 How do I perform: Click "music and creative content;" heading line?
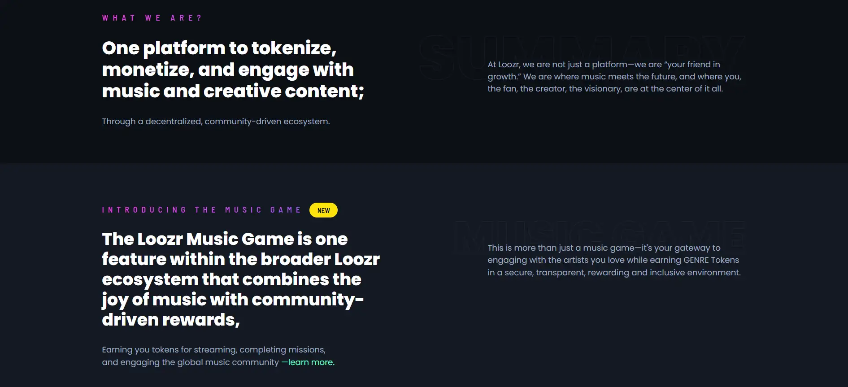pos(233,91)
